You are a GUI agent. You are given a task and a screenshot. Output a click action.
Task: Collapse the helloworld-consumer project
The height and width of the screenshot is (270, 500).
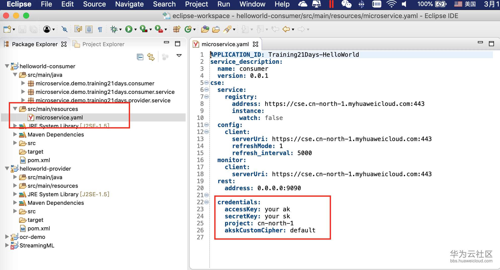(7, 66)
